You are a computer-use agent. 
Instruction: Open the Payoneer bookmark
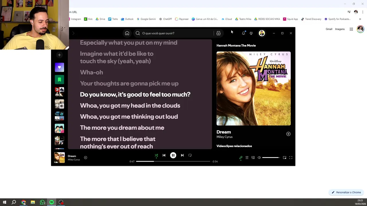coord(182,19)
